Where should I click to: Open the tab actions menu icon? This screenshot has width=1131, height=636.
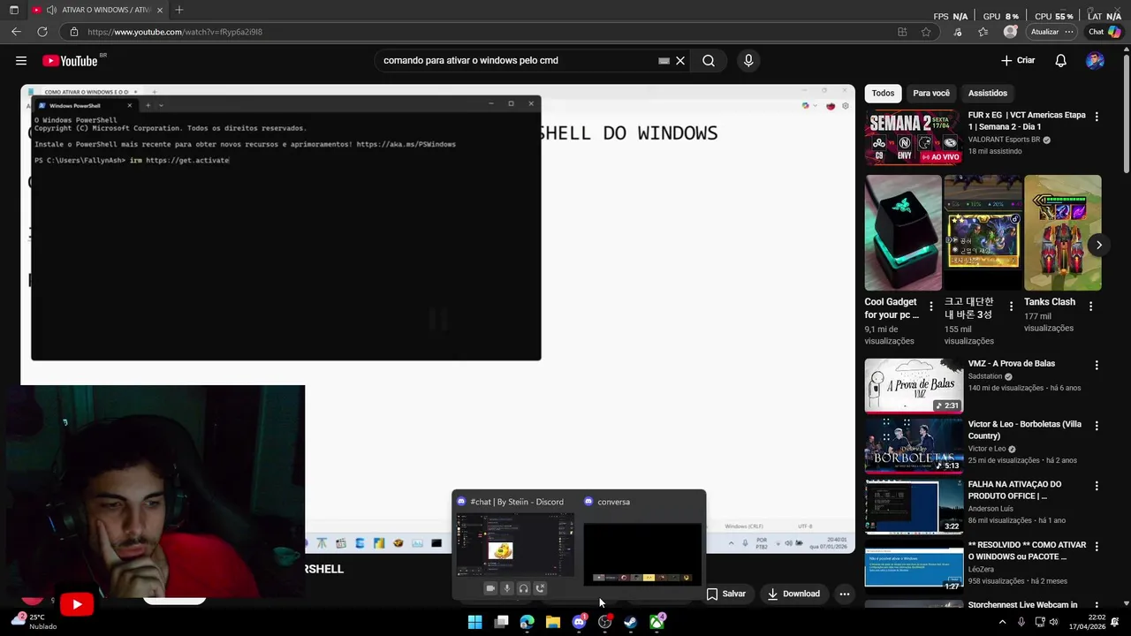[13, 10]
